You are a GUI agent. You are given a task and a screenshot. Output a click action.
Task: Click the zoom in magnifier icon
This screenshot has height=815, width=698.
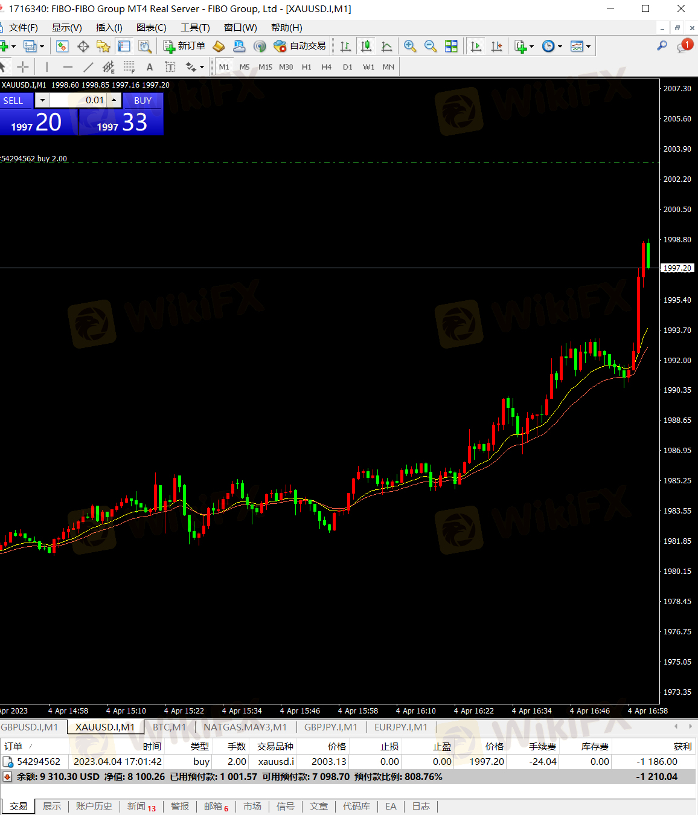tap(410, 46)
